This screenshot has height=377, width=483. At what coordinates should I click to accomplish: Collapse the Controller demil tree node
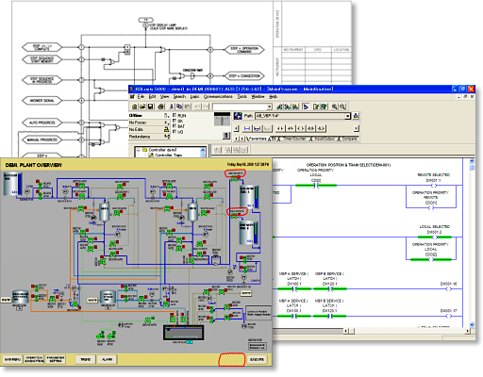139,150
